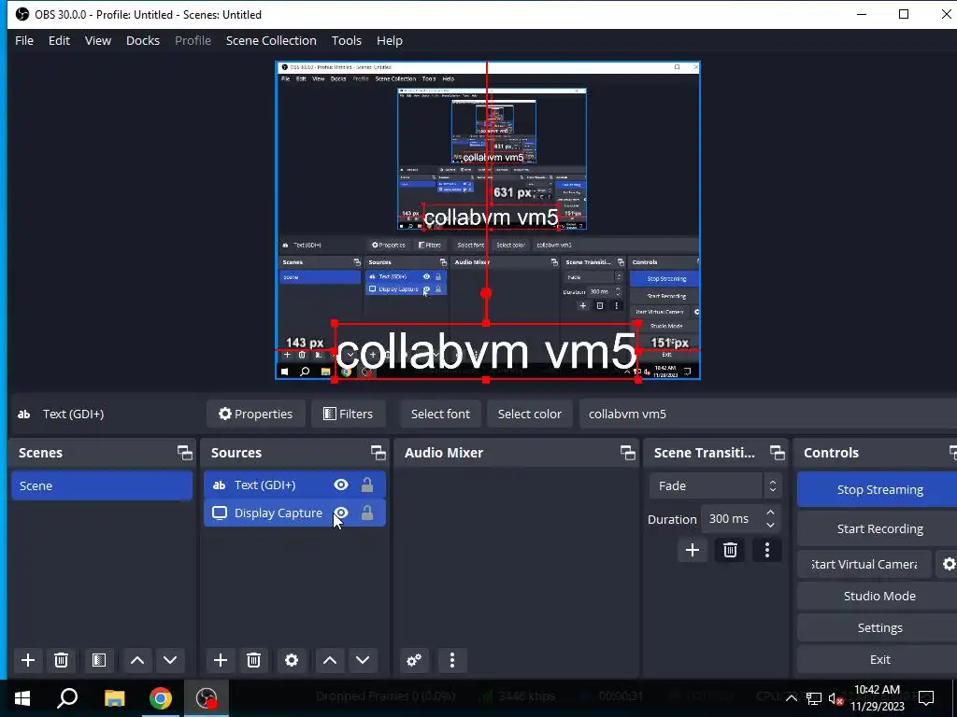Open the Fade transition dropdown
Screen dimensions: 957x717
click(x=715, y=485)
